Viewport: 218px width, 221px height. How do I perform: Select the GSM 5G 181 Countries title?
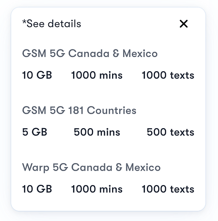pyautogui.click(x=79, y=110)
